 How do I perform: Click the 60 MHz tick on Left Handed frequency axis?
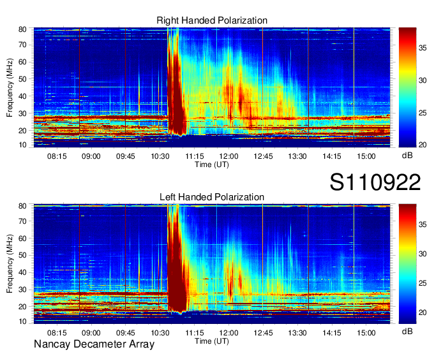point(22,238)
